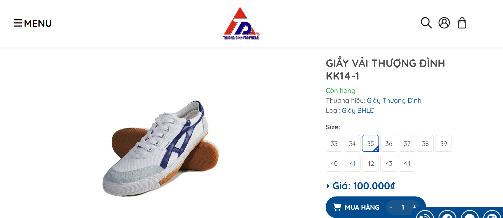Open the search magnifier icon
Viewport: 503px width, 218px height.
pyautogui.click(x=426, y=23)
